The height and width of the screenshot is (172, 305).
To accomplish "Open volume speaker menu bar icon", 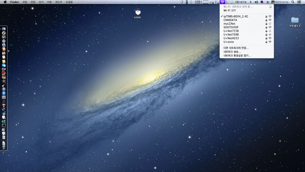I will click(x=256, y=2).
